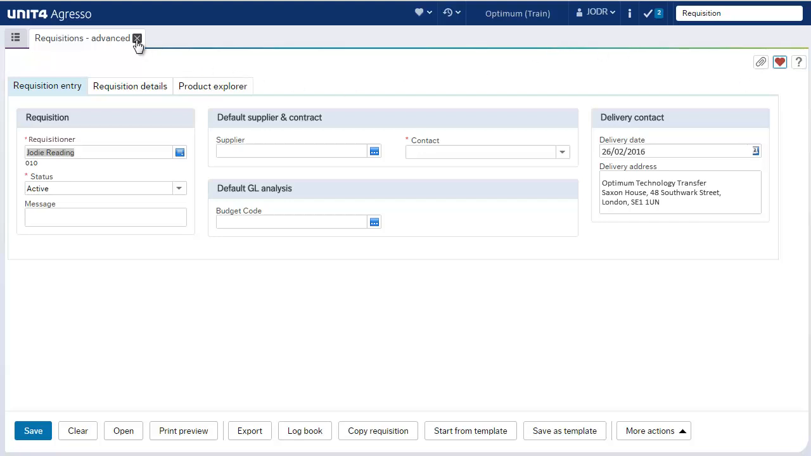This screenshot has width=811, height=456.
Task: Close the Requisitions - advanced tab
Action: pos(137,39)
